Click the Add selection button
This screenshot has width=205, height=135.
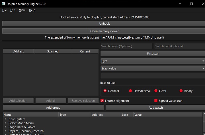18,100
